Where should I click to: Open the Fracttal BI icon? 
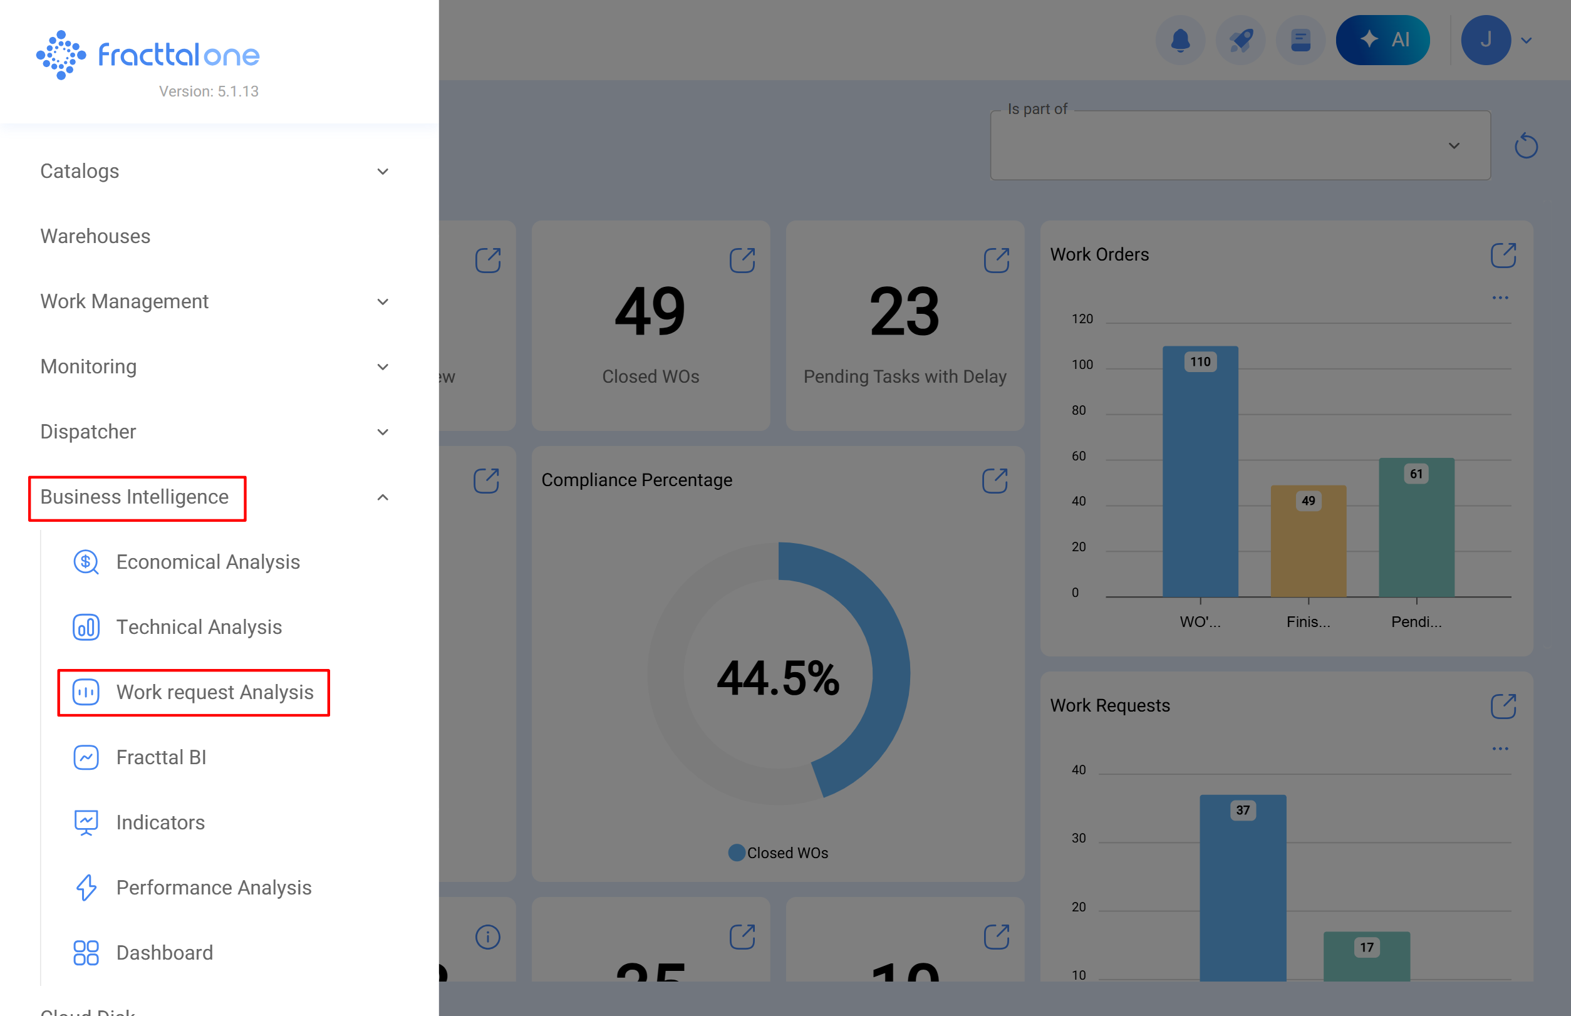click(85, 757)
